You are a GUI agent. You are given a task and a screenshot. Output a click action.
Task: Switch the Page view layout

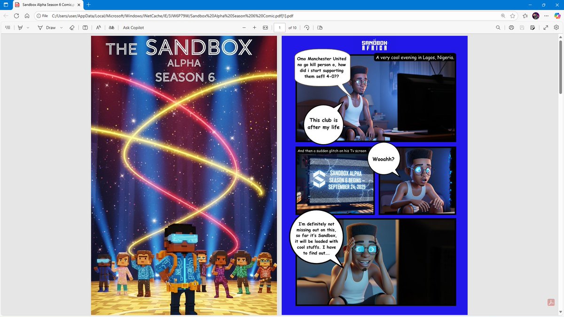pos(320,28)
